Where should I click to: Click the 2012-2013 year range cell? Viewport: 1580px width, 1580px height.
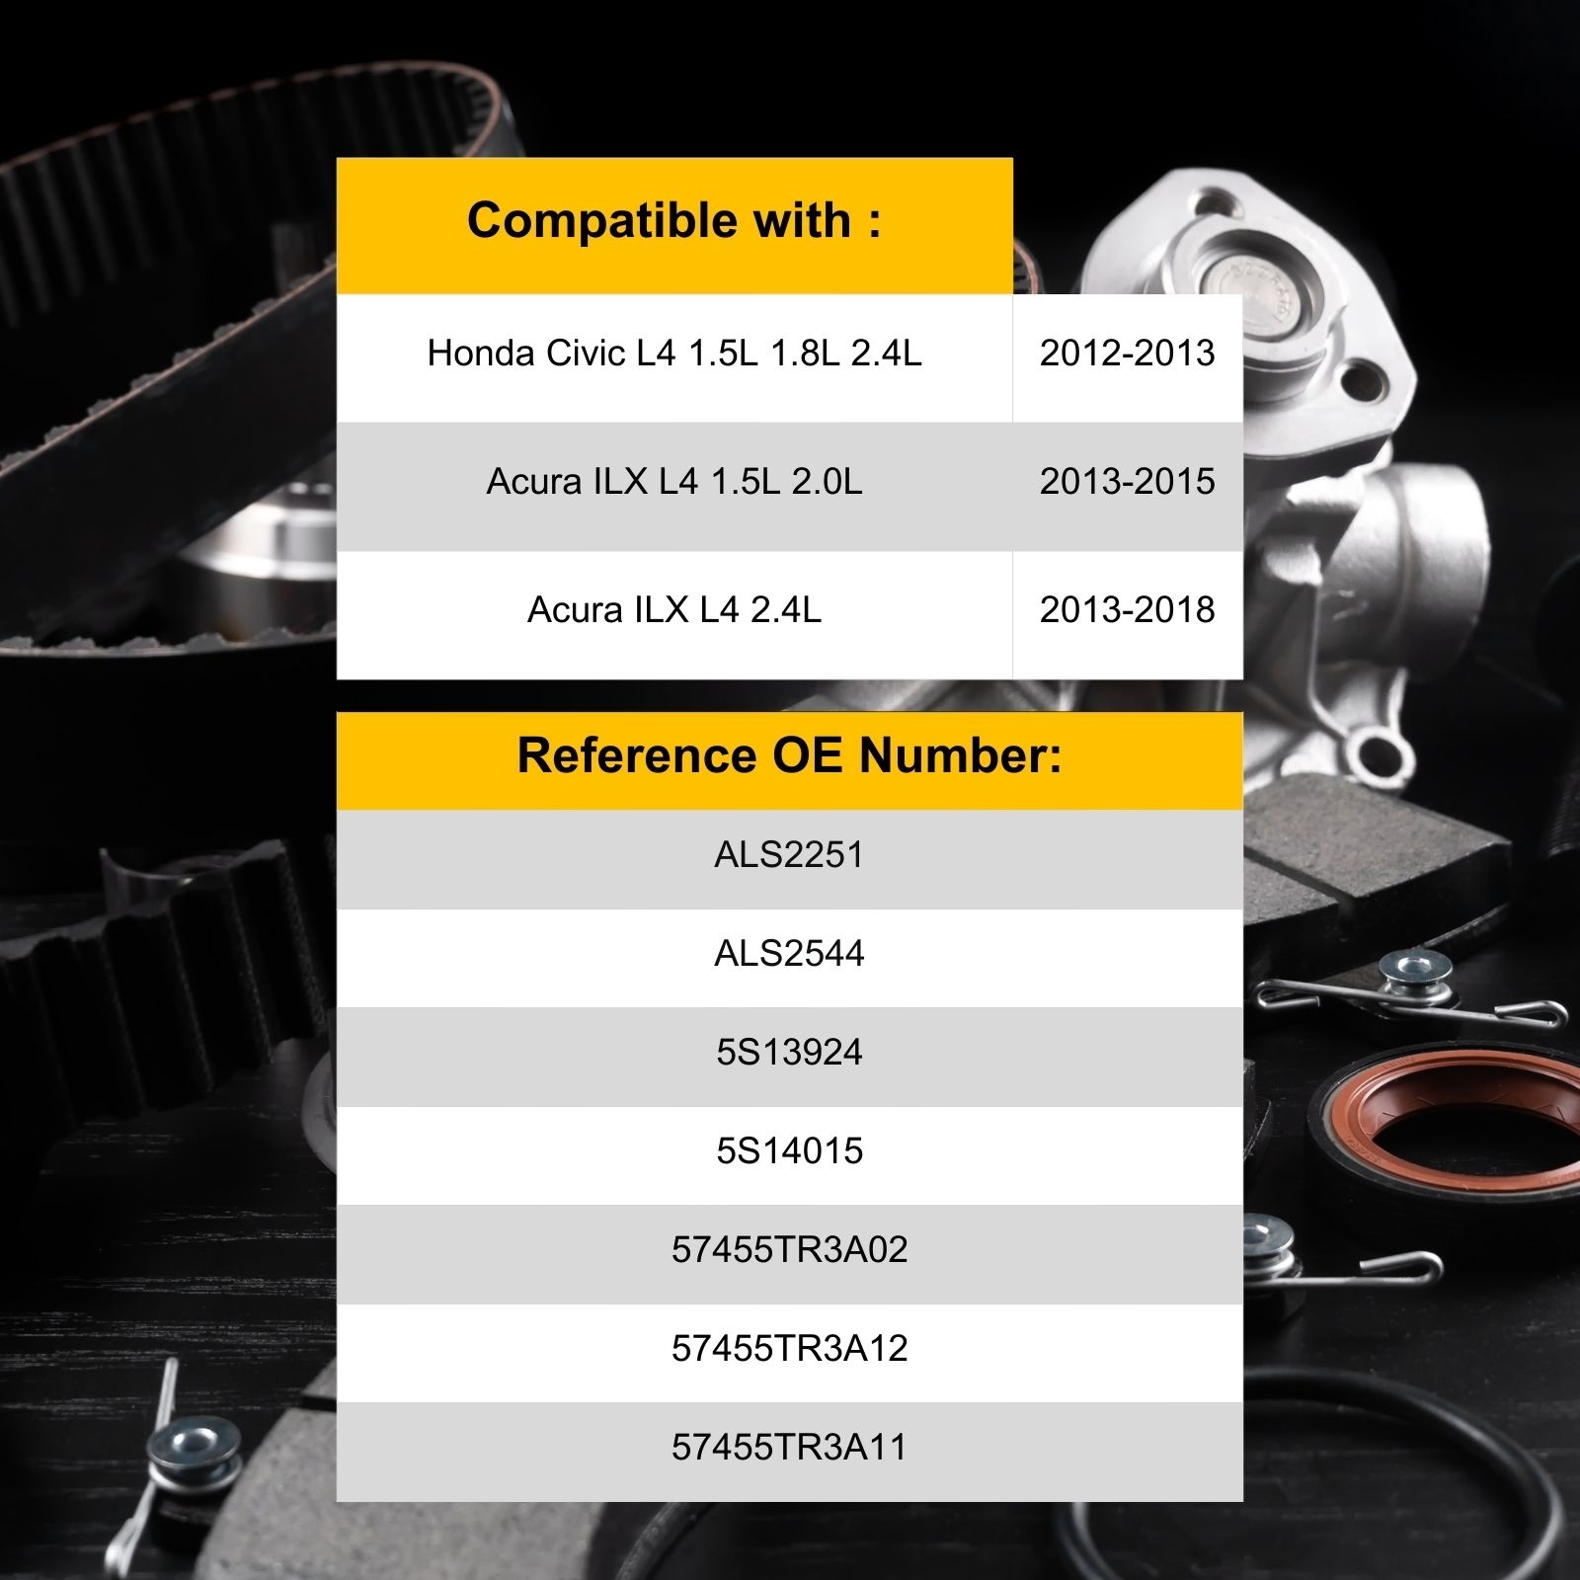point(1127,355)
